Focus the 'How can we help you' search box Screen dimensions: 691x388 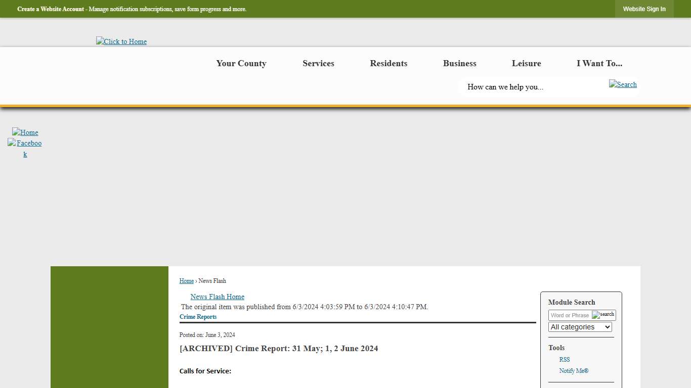(531, 87)
